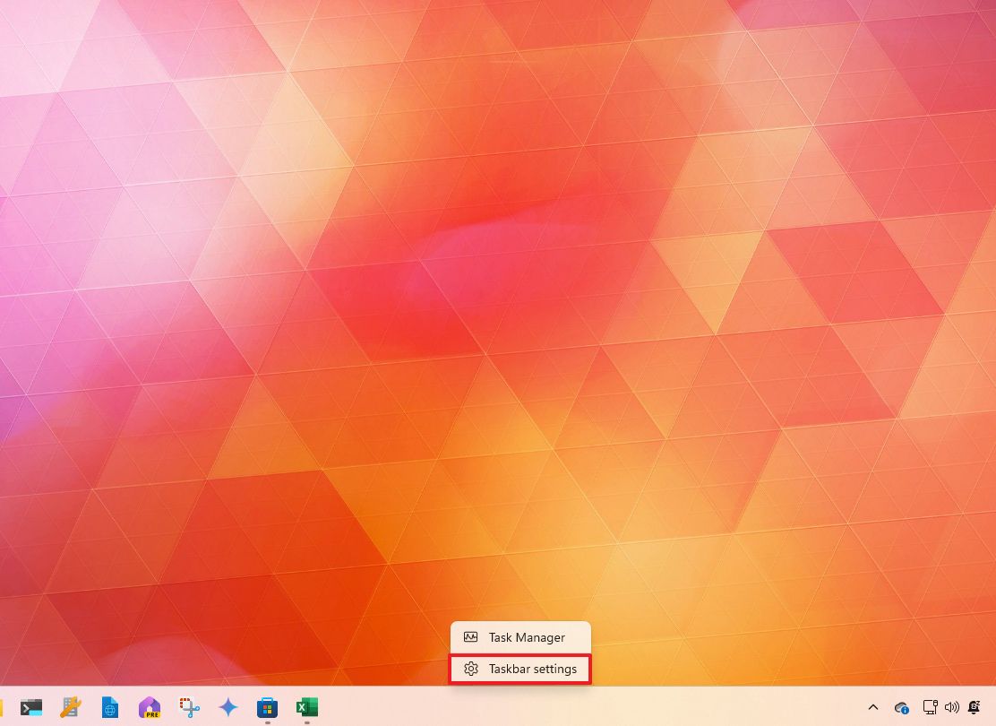Switch to Excel on the taskbar

pyautogui.click(x=306, y=708)
